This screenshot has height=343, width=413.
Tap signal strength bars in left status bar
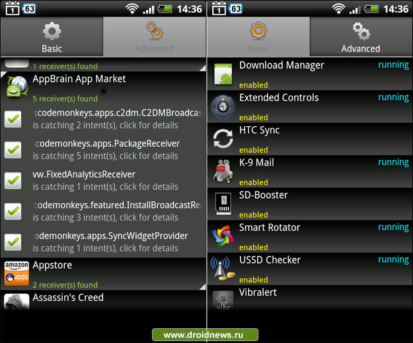tap(148, 10)
